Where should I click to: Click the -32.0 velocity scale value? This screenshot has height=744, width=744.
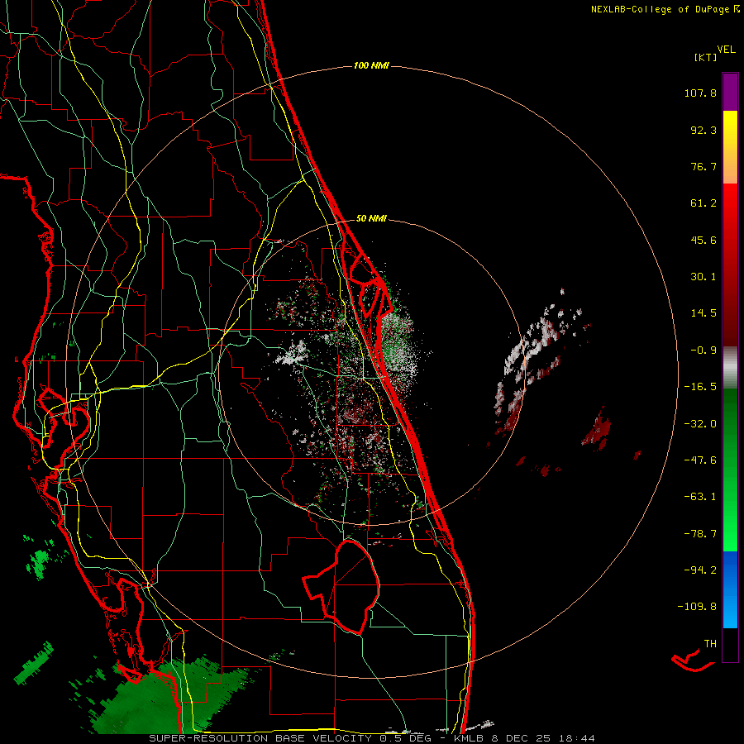pos(700,424)
